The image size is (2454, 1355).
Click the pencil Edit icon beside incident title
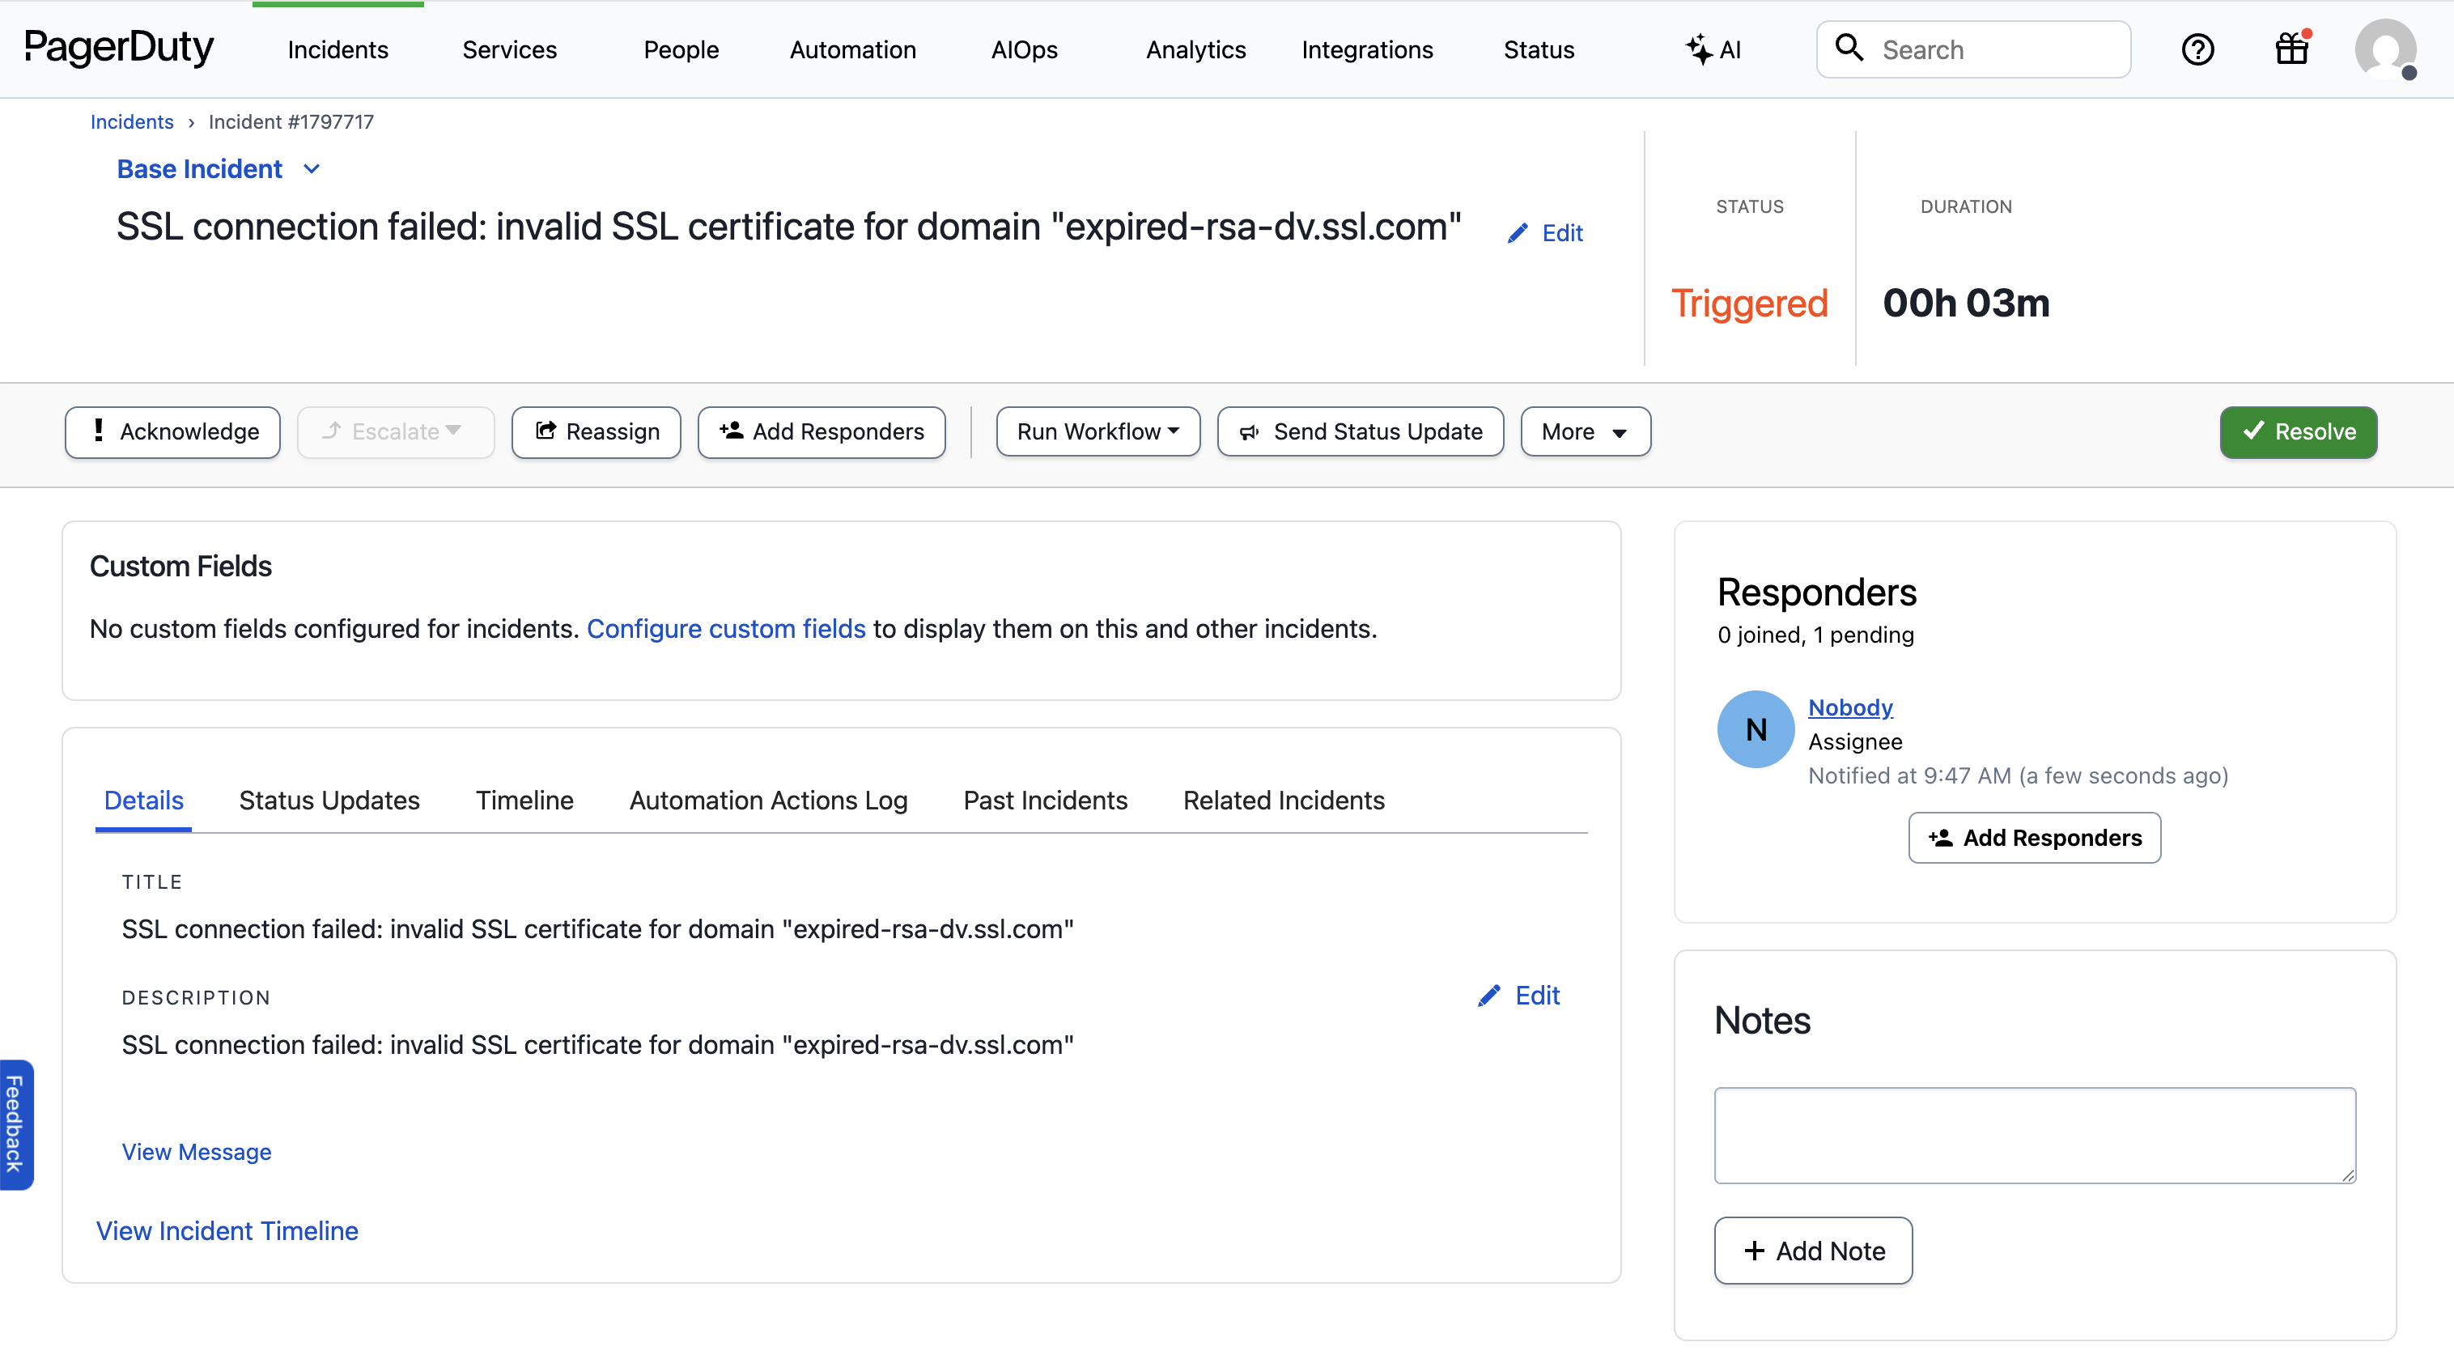click(x=1518, y=233)
